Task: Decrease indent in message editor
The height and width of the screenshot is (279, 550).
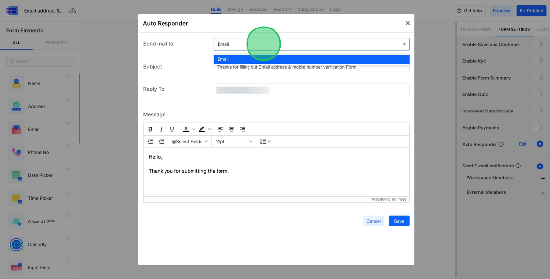Action: 150,142
